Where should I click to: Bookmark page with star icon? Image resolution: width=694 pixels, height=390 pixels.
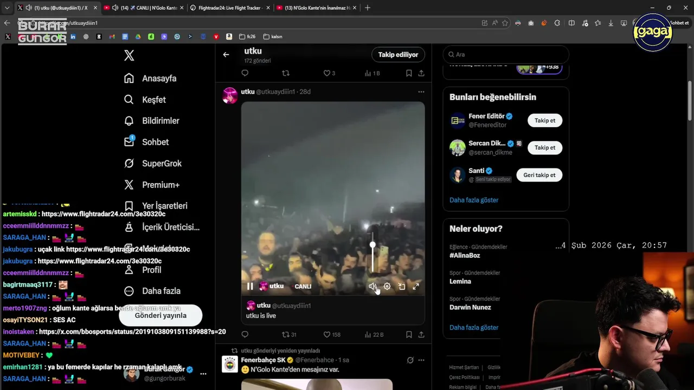click(x=505, y=23)
